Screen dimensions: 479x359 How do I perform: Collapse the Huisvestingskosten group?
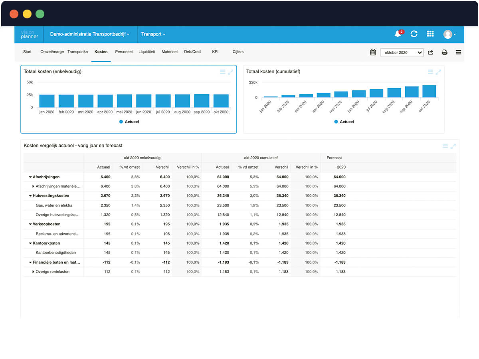pos(30,196)
